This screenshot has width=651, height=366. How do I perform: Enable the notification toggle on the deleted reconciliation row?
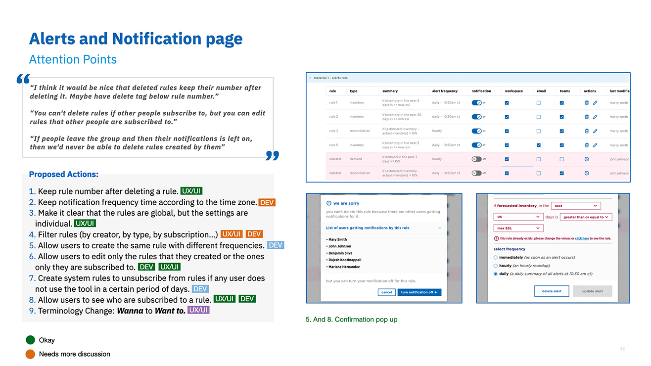(477, 173)
